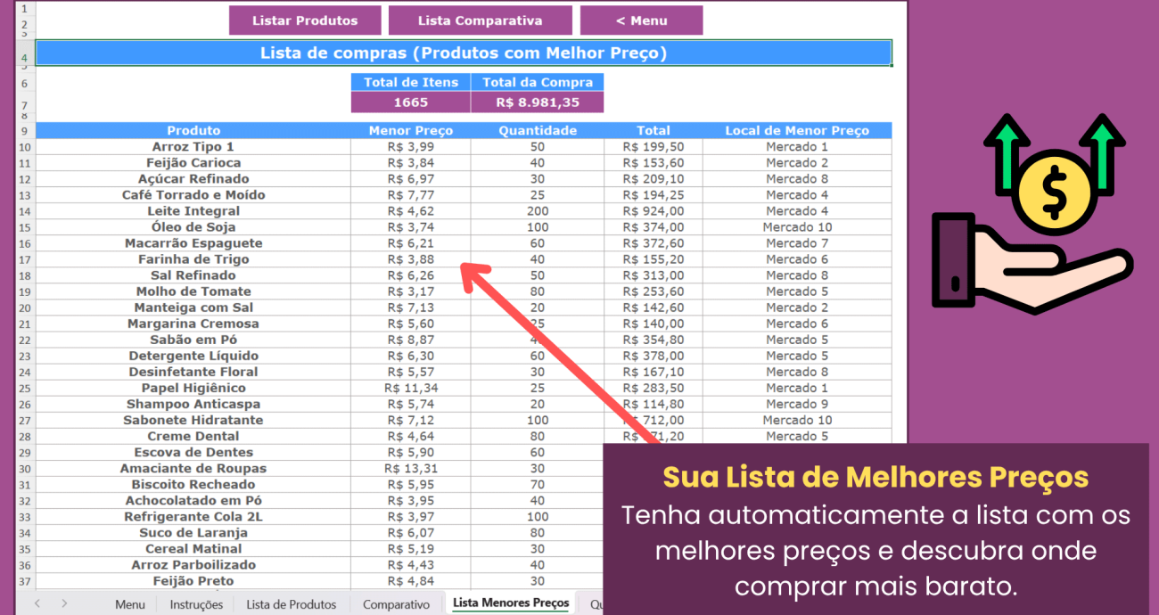This screenshot has height=615, width=1159.
Task: Open the Instruções sheet tab
Action: click(x=195, y=603)
